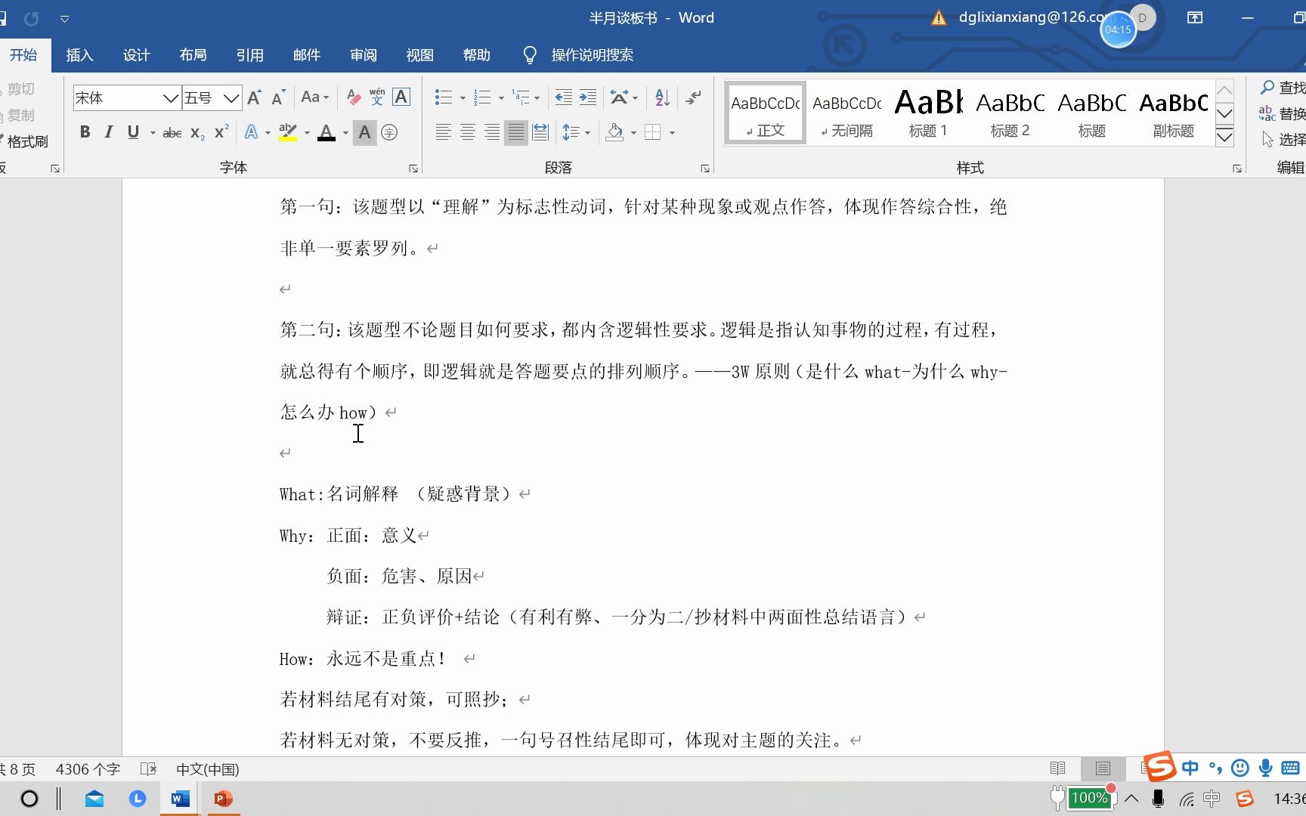Toggle character shading button
The width and height of the screenshot is (1306, 816).
[x=364, y=132]
